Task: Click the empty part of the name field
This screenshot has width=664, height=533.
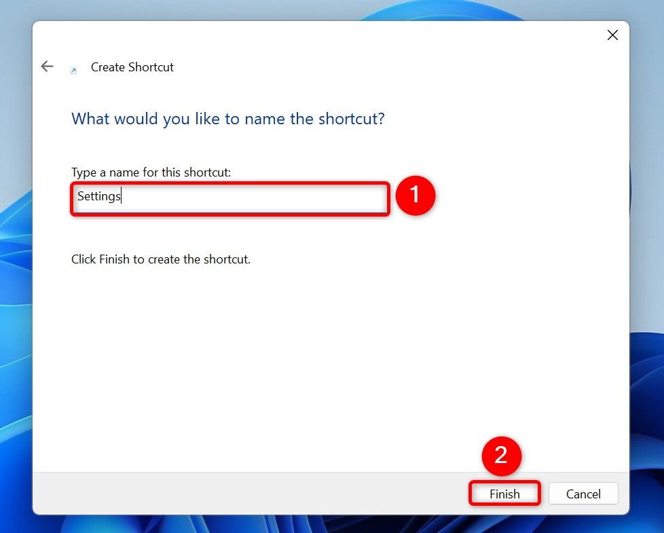Action: tap(272, 198)
